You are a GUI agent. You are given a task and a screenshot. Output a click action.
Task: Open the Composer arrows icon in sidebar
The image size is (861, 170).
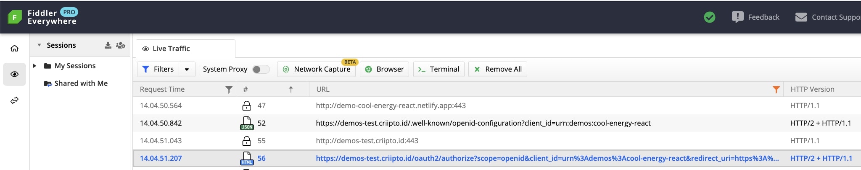(14, 100)
